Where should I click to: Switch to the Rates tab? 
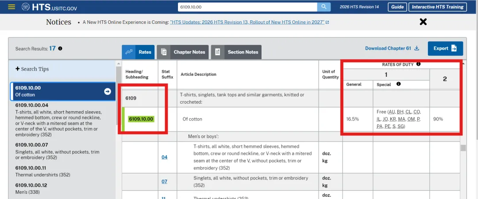click(x=138, y=52)
